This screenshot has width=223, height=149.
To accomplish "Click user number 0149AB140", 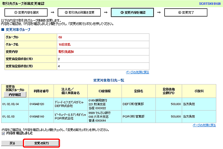I will (37, 116).
